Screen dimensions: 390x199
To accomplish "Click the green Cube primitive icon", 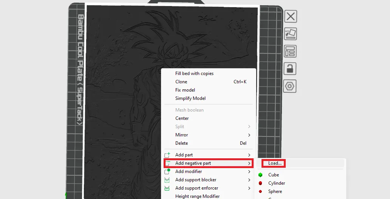I will click(x=260, y=175).
